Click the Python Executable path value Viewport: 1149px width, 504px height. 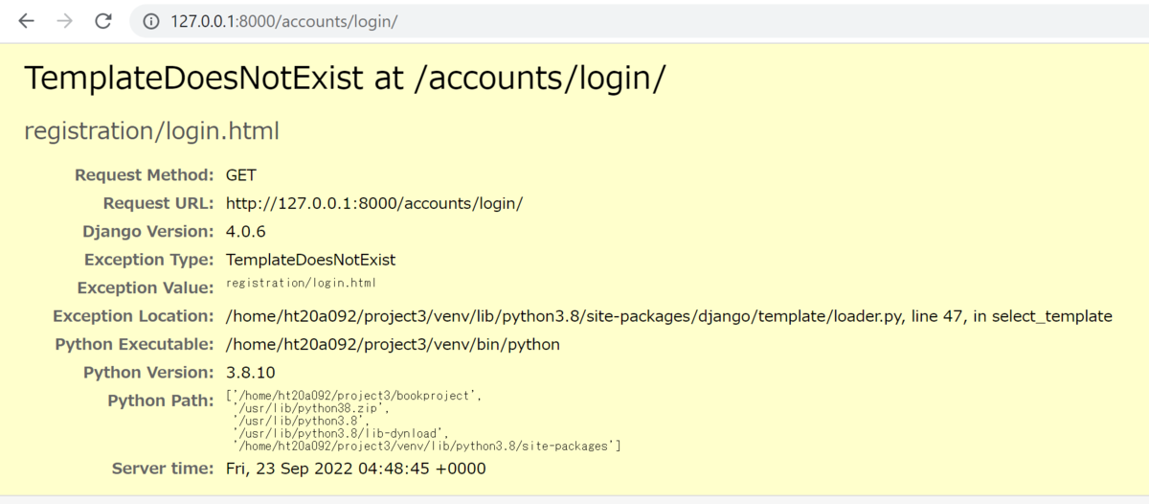[x=393, y=344]
